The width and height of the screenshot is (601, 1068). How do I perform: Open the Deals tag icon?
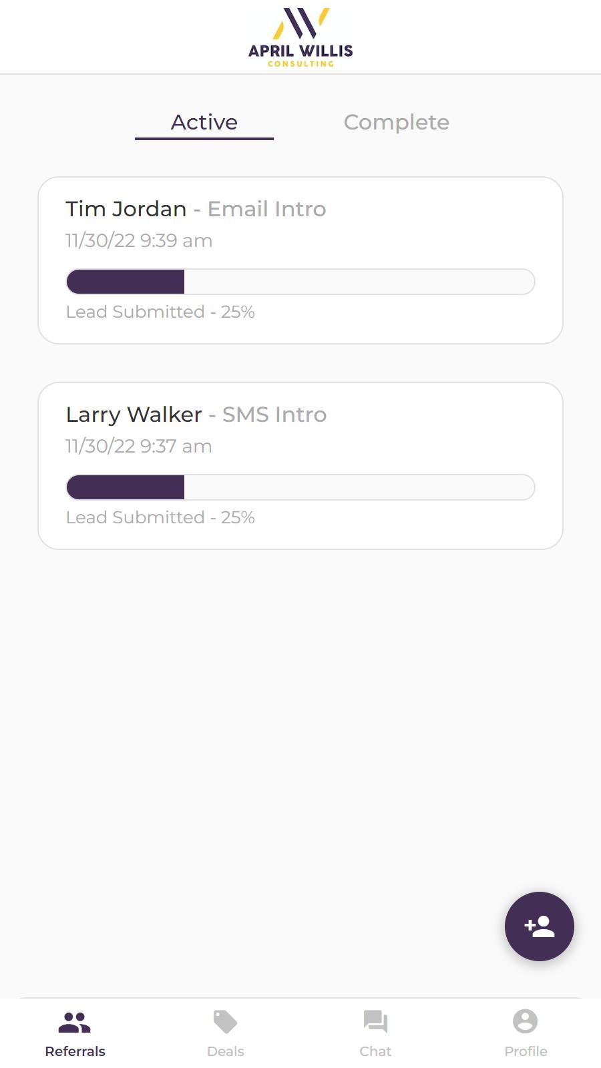[x=225, y=1022]
